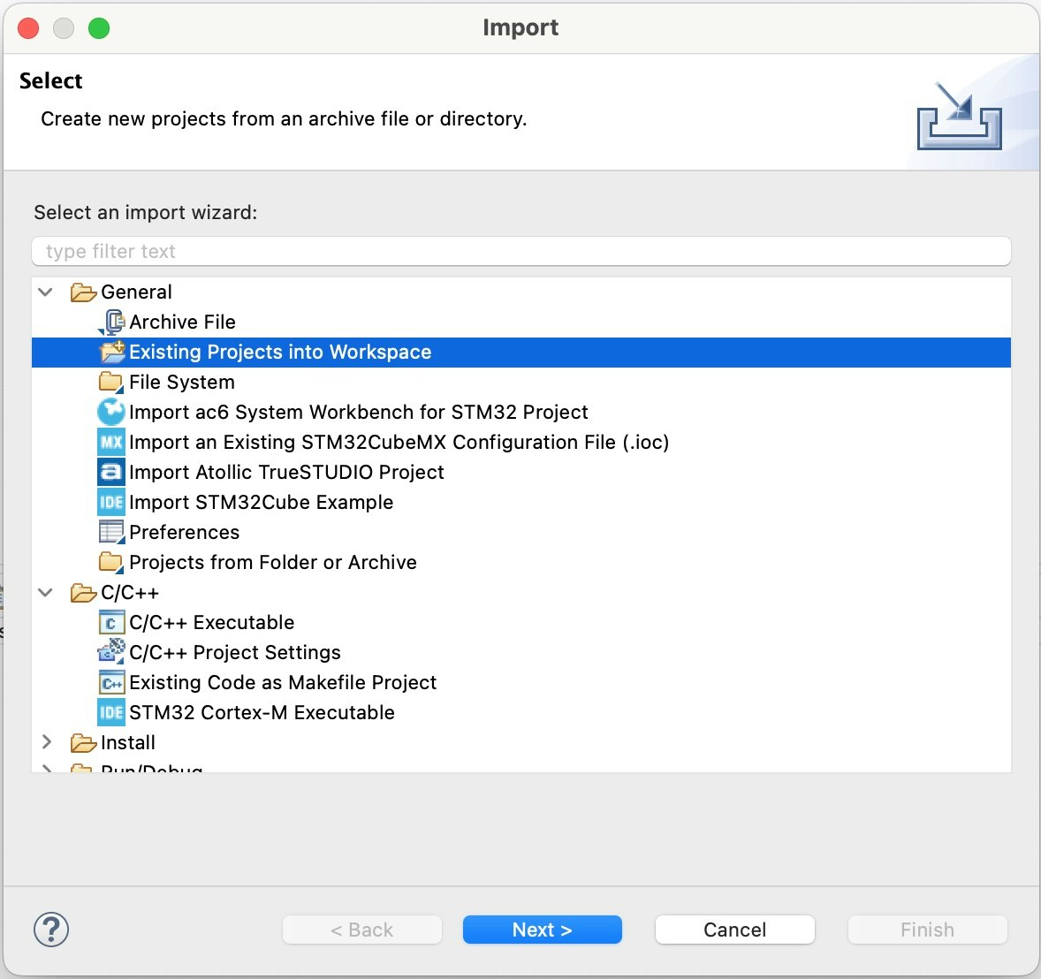The width and height of the screenshot is (1041, 979).
Task: Click the Cancel button
Action: [735, 930]
